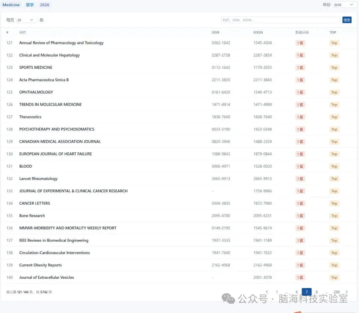This screenshot has width=359, height=313.
Task: Sort by the EISSN column header
Action: (x=258, y=32)
